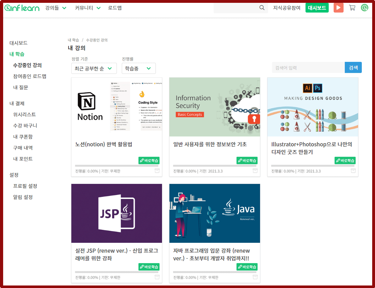Open the shopping cart icon
375x288 pixels.
pos(352,8)
